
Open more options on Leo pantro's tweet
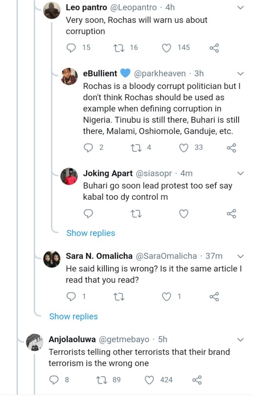(240, 8)
